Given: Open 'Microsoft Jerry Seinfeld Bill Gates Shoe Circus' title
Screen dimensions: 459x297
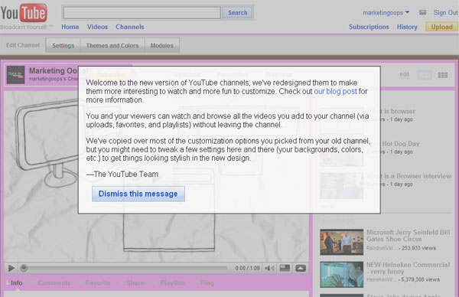Looking at the screenshot, I should coord(408,236).
